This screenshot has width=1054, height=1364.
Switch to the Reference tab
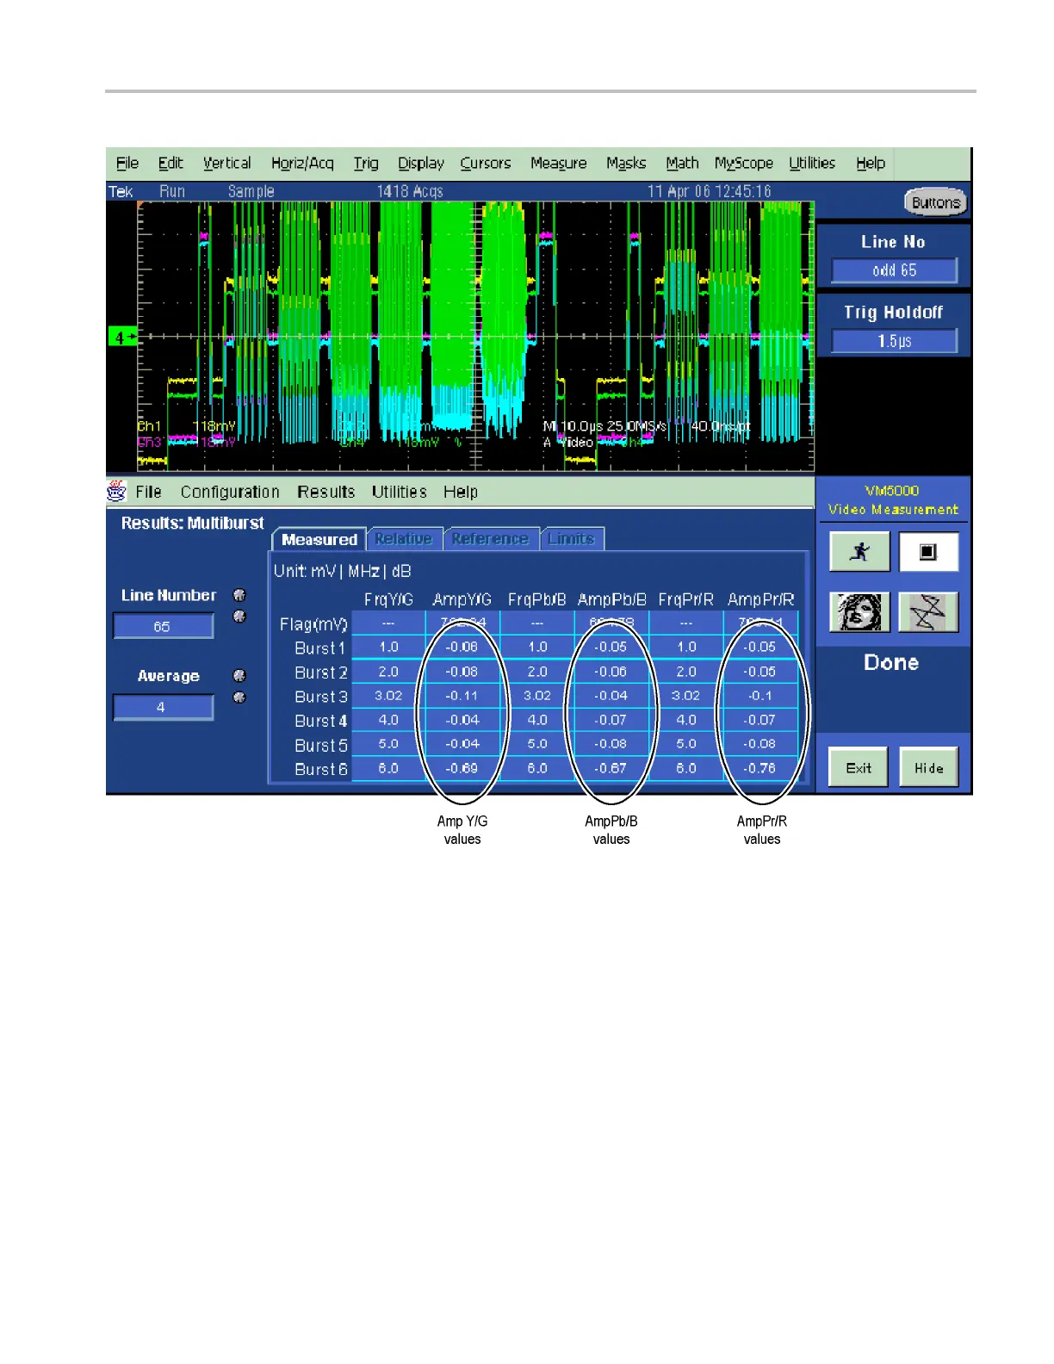pyautogui.click(x=491, y=539)
